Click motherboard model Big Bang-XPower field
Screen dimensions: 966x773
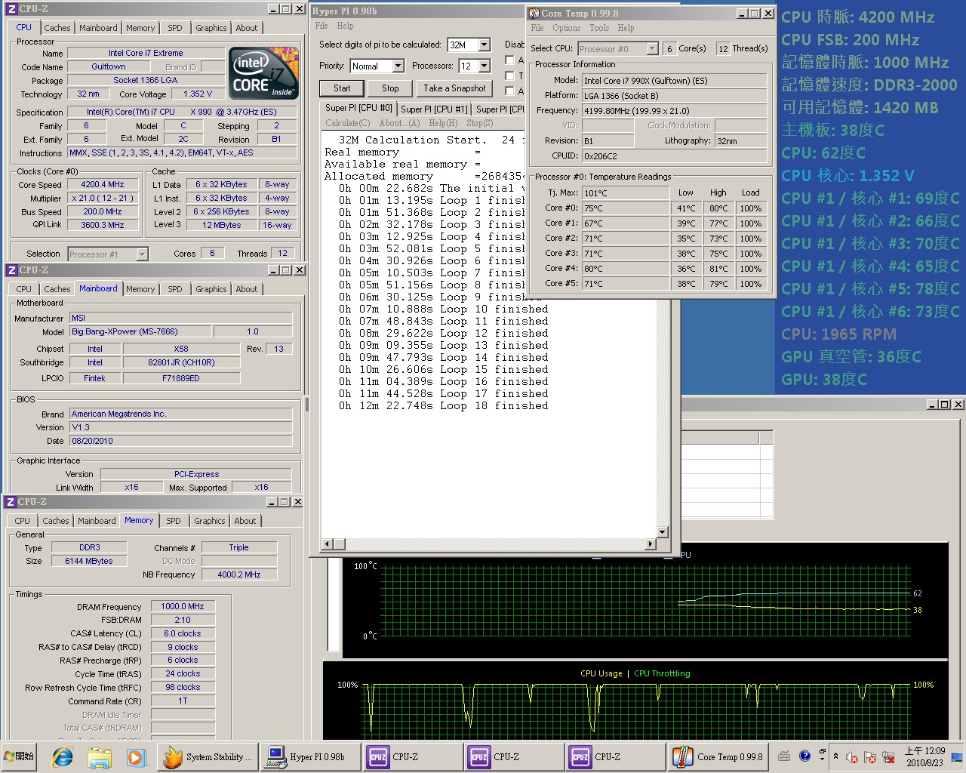coord(140,331)
